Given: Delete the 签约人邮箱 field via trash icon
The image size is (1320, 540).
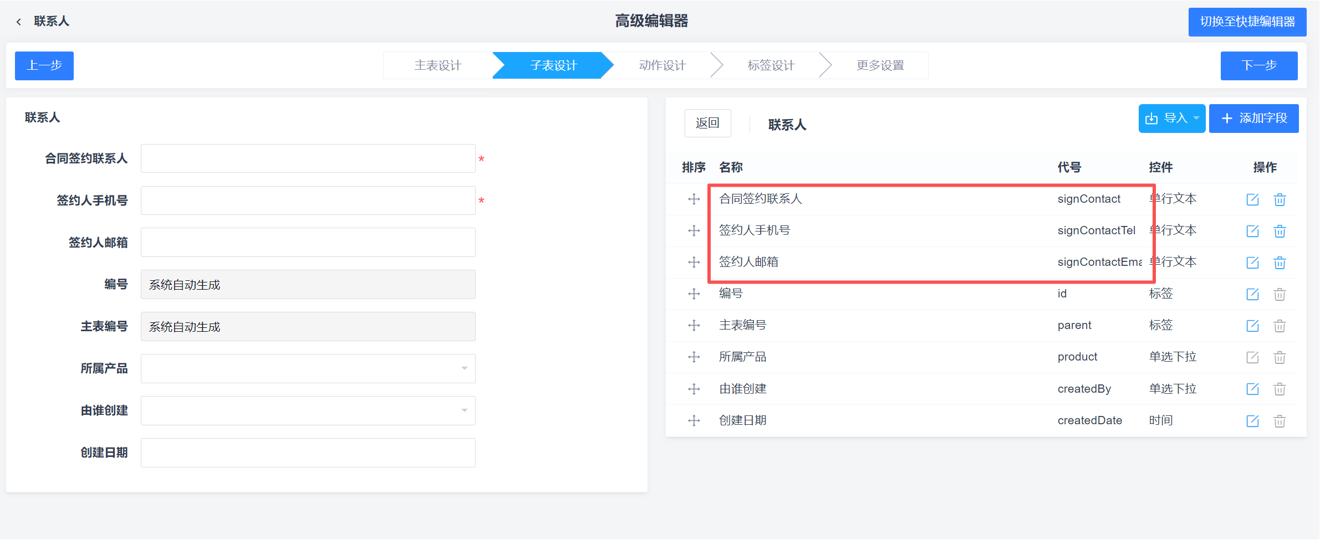Looking at the screenshot, I should 1280,263.
